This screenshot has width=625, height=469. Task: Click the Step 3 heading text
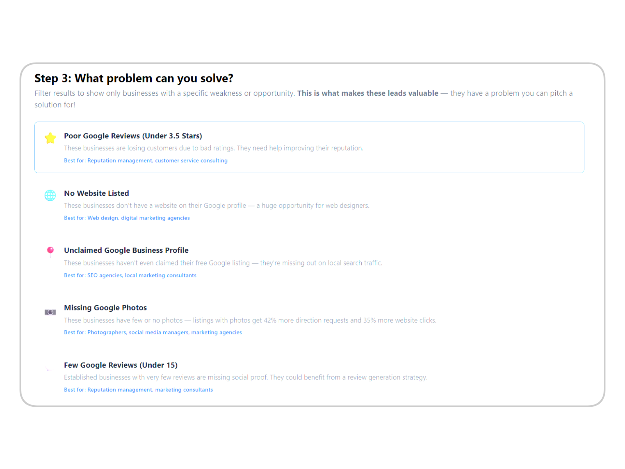[x=134, y=78]
